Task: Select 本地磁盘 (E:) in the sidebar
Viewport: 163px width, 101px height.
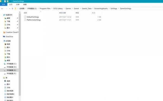Action: click(x=11, y=70)
